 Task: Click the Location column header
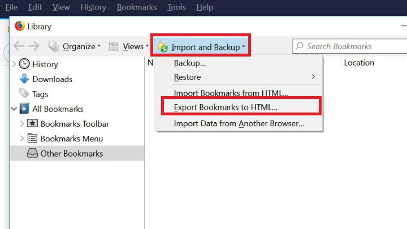[x=359, y=63]
